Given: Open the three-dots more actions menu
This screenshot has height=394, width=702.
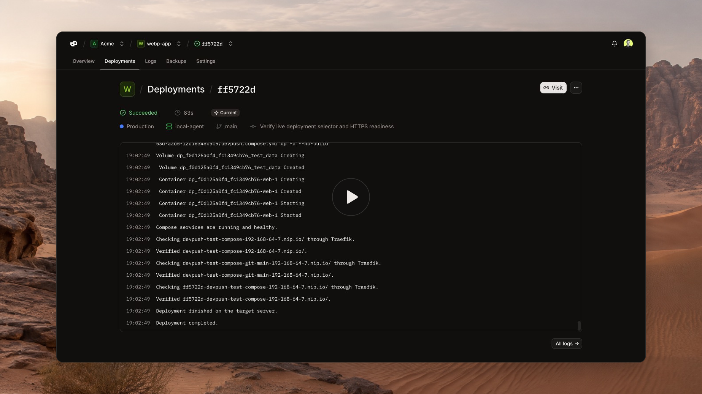Looking at the screenshot, I should 576,88.
